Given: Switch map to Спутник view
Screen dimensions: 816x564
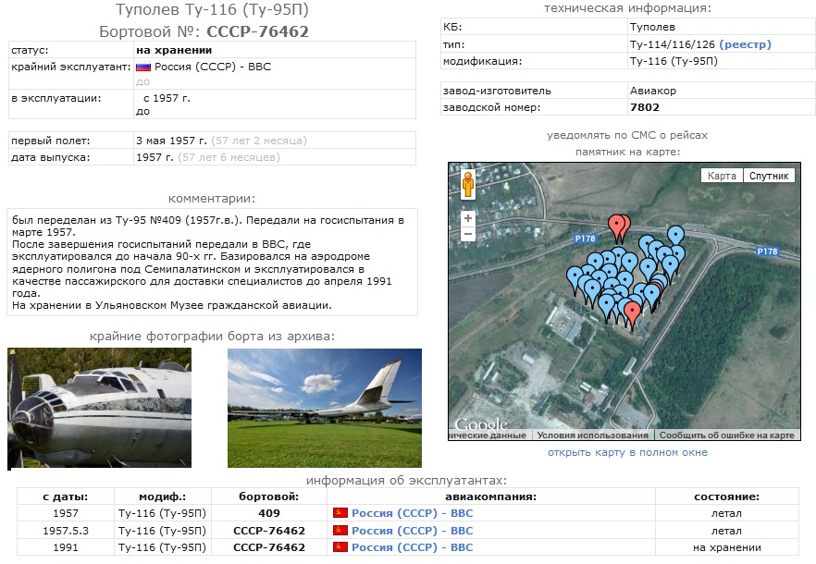Looking at the screenshot, I should tap(769, 176).
